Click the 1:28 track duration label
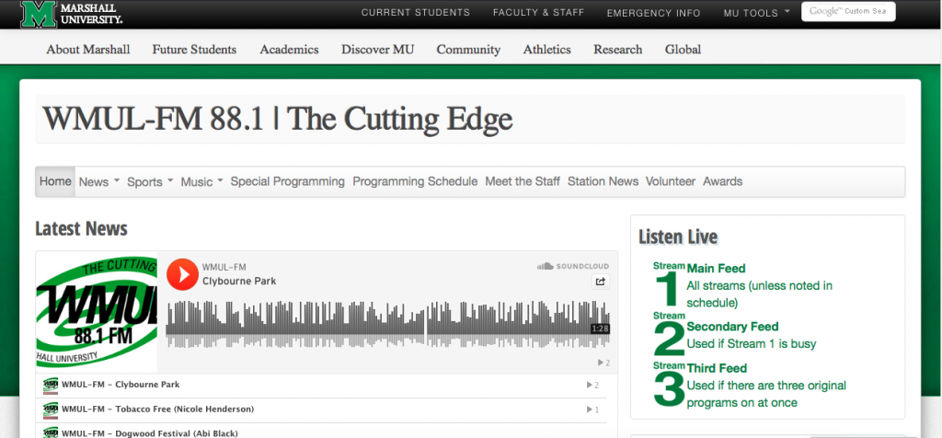The height and width of the screenshot is (438, 942). [600, 328]
